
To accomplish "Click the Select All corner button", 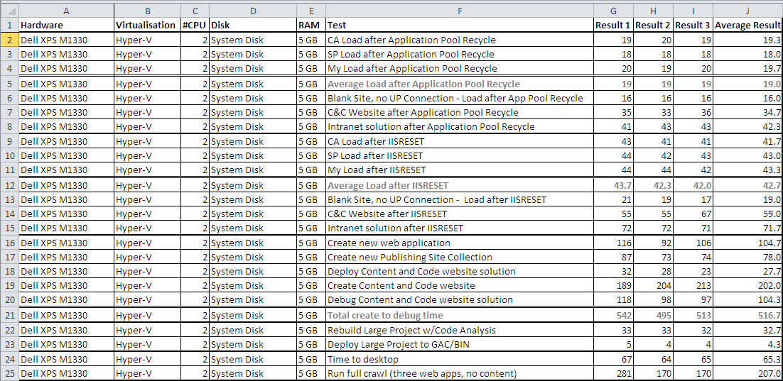I will pyautogui.click(x=9, y=10).
